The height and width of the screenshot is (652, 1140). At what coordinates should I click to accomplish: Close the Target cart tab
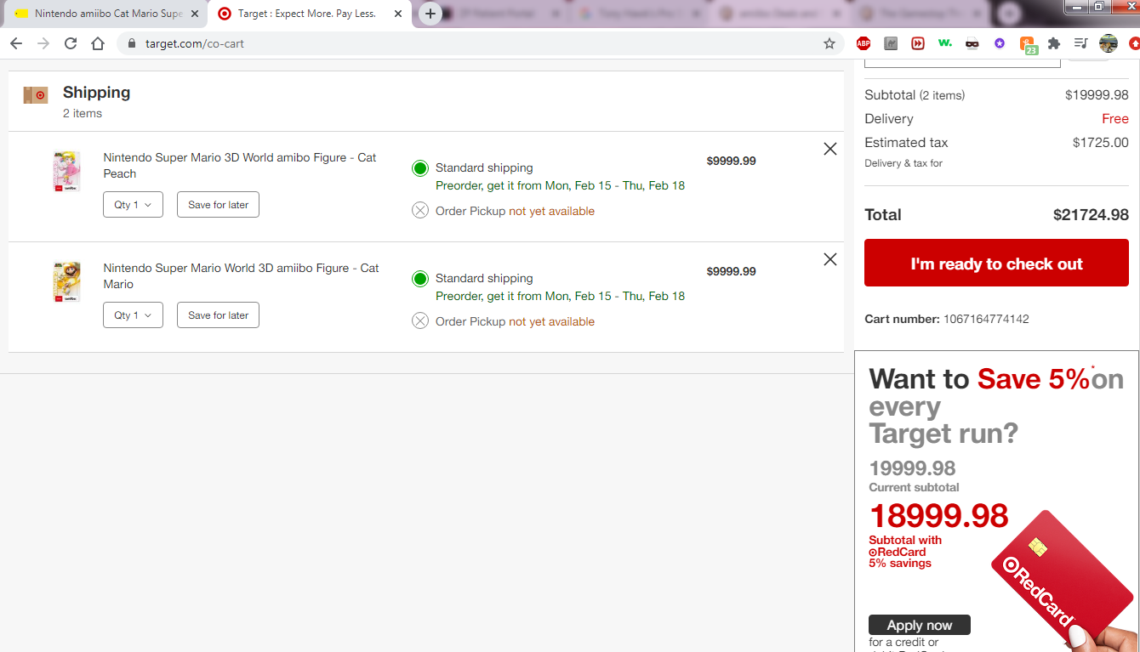point(397,14)
